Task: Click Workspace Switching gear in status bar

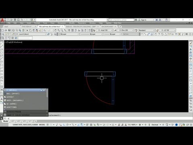Action: [140, 125]
